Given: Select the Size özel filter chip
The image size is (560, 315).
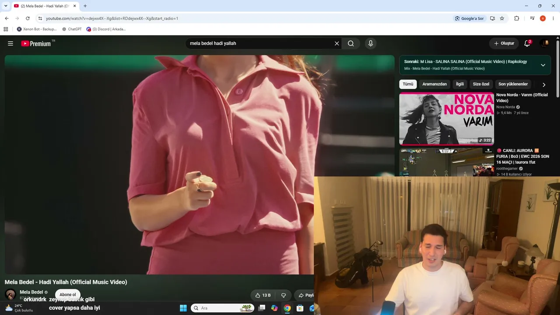Looking at the screenshot, I should coord(481,84).
